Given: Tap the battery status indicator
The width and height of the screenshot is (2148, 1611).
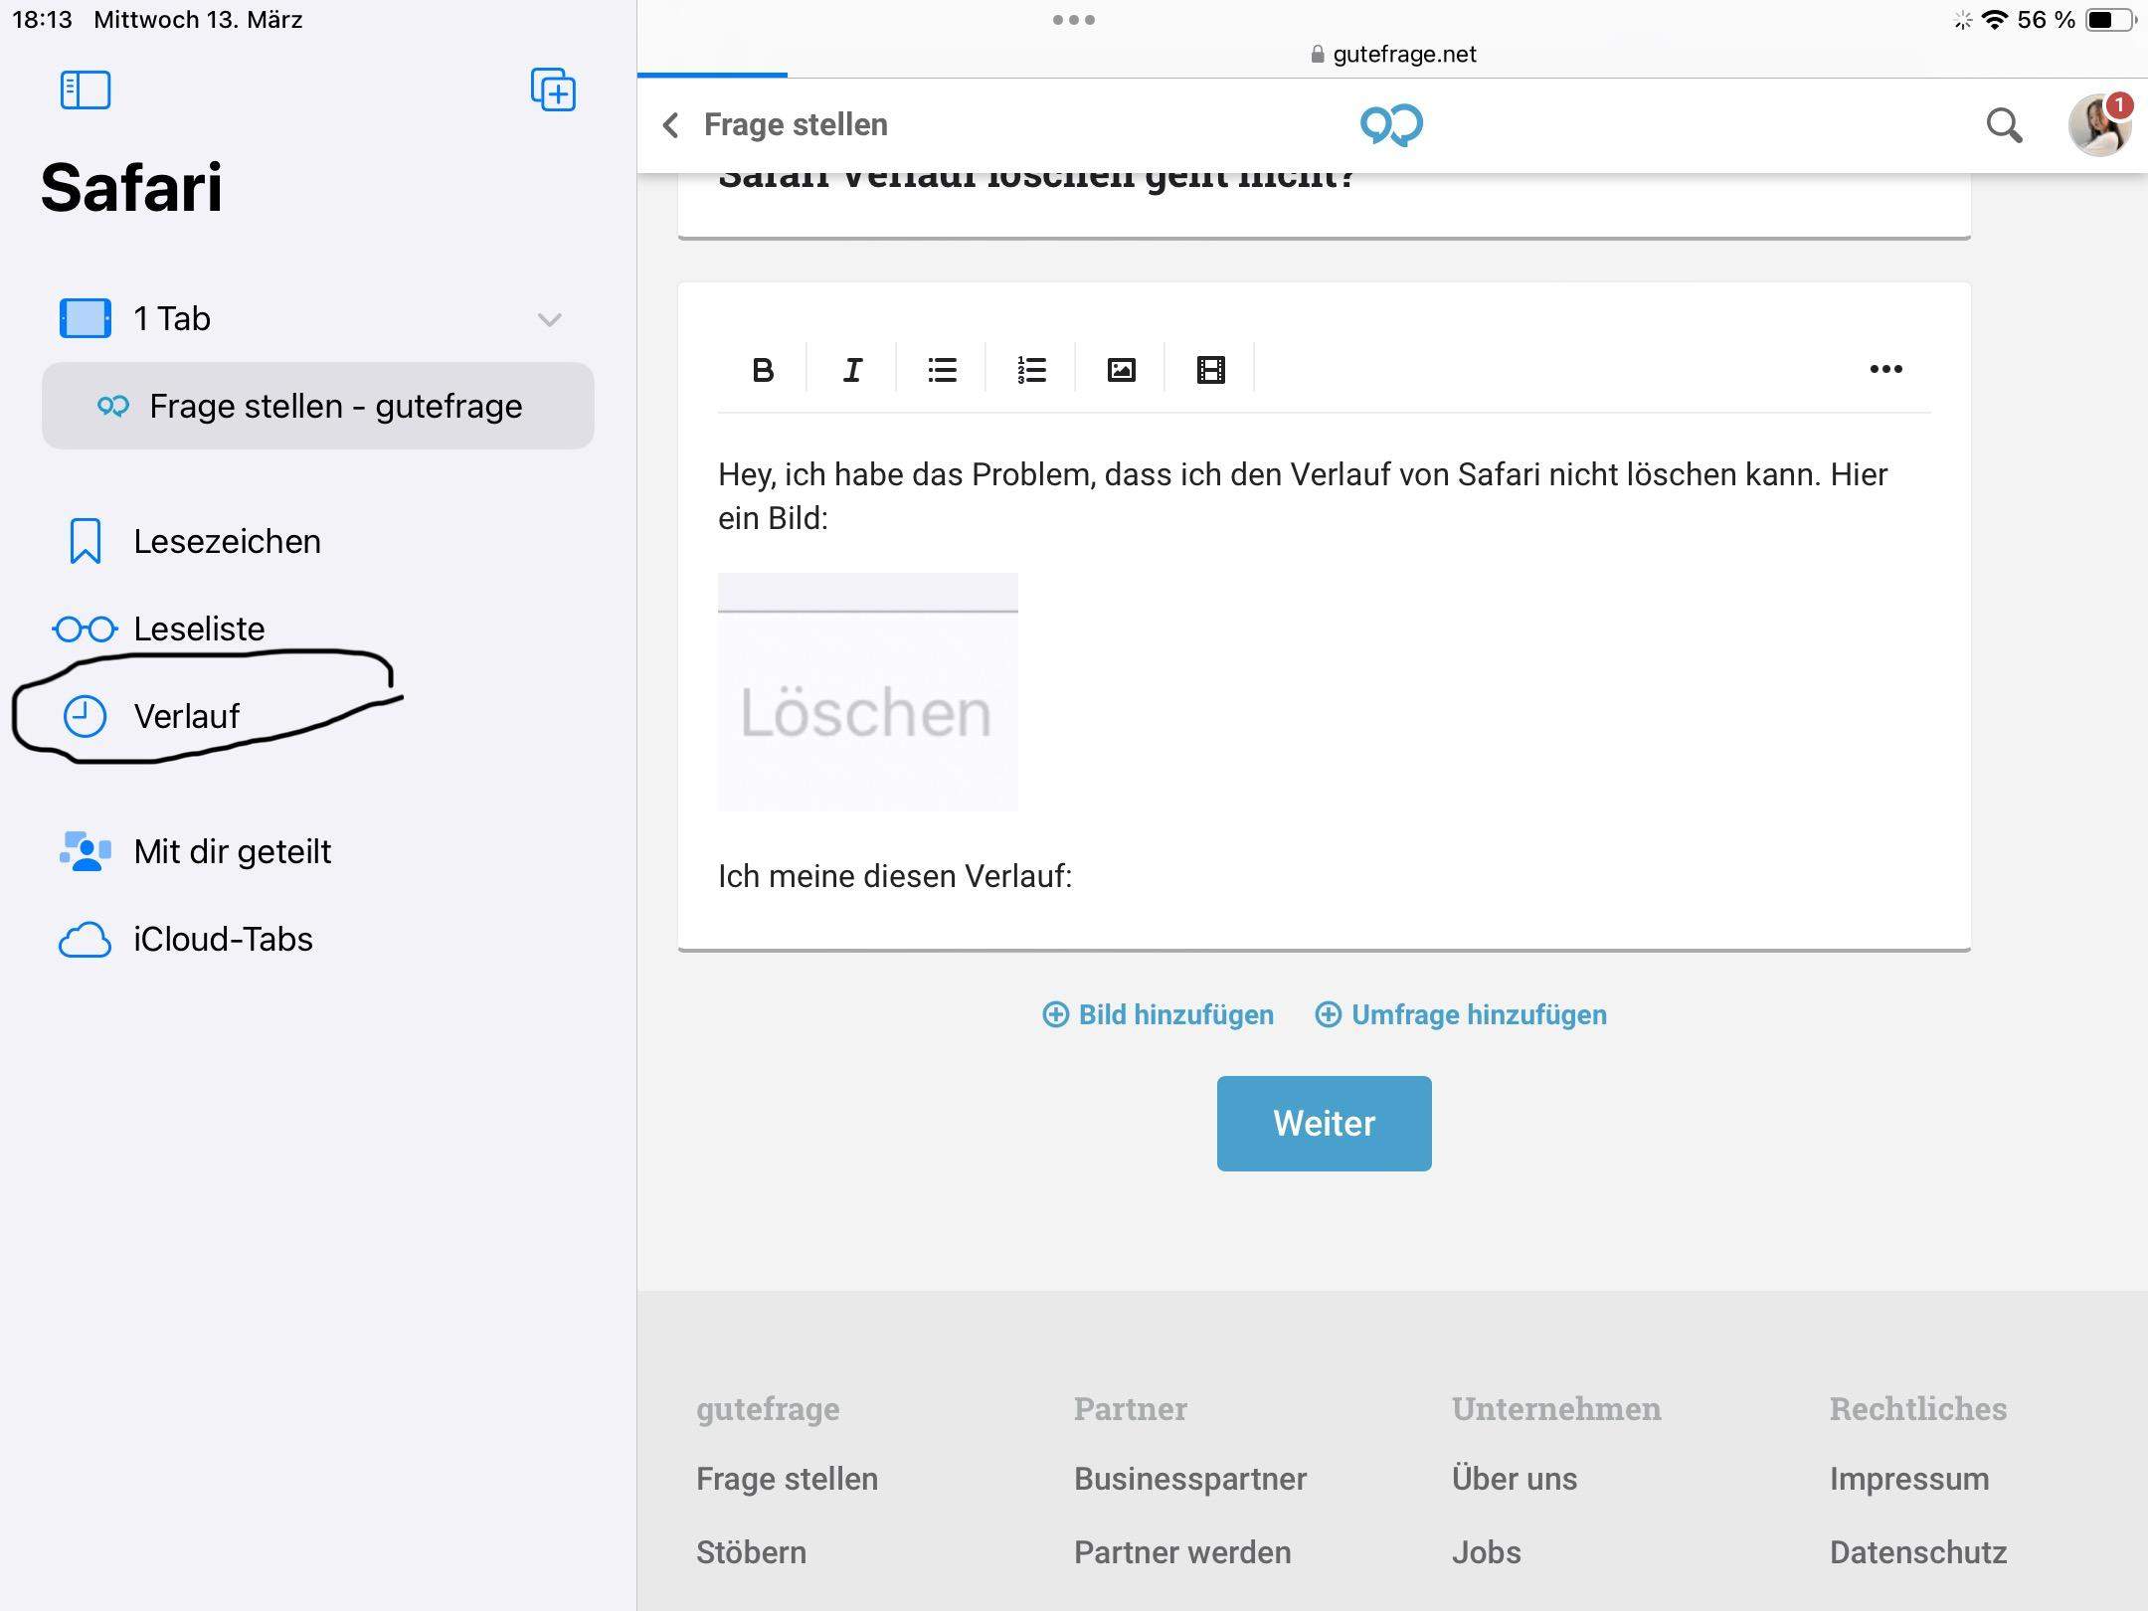Looking at the screenshot, I should [x=2110, y=20].
